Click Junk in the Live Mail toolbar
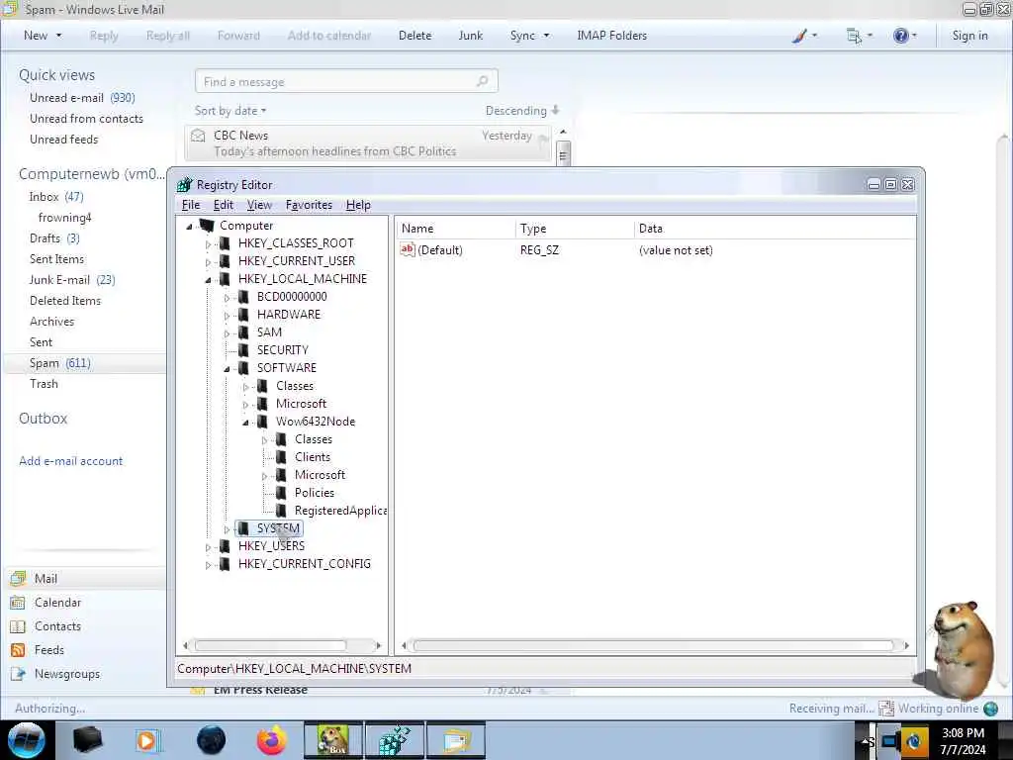The height and width of the screenshot is (760, 1013). (x=470, y=36)
